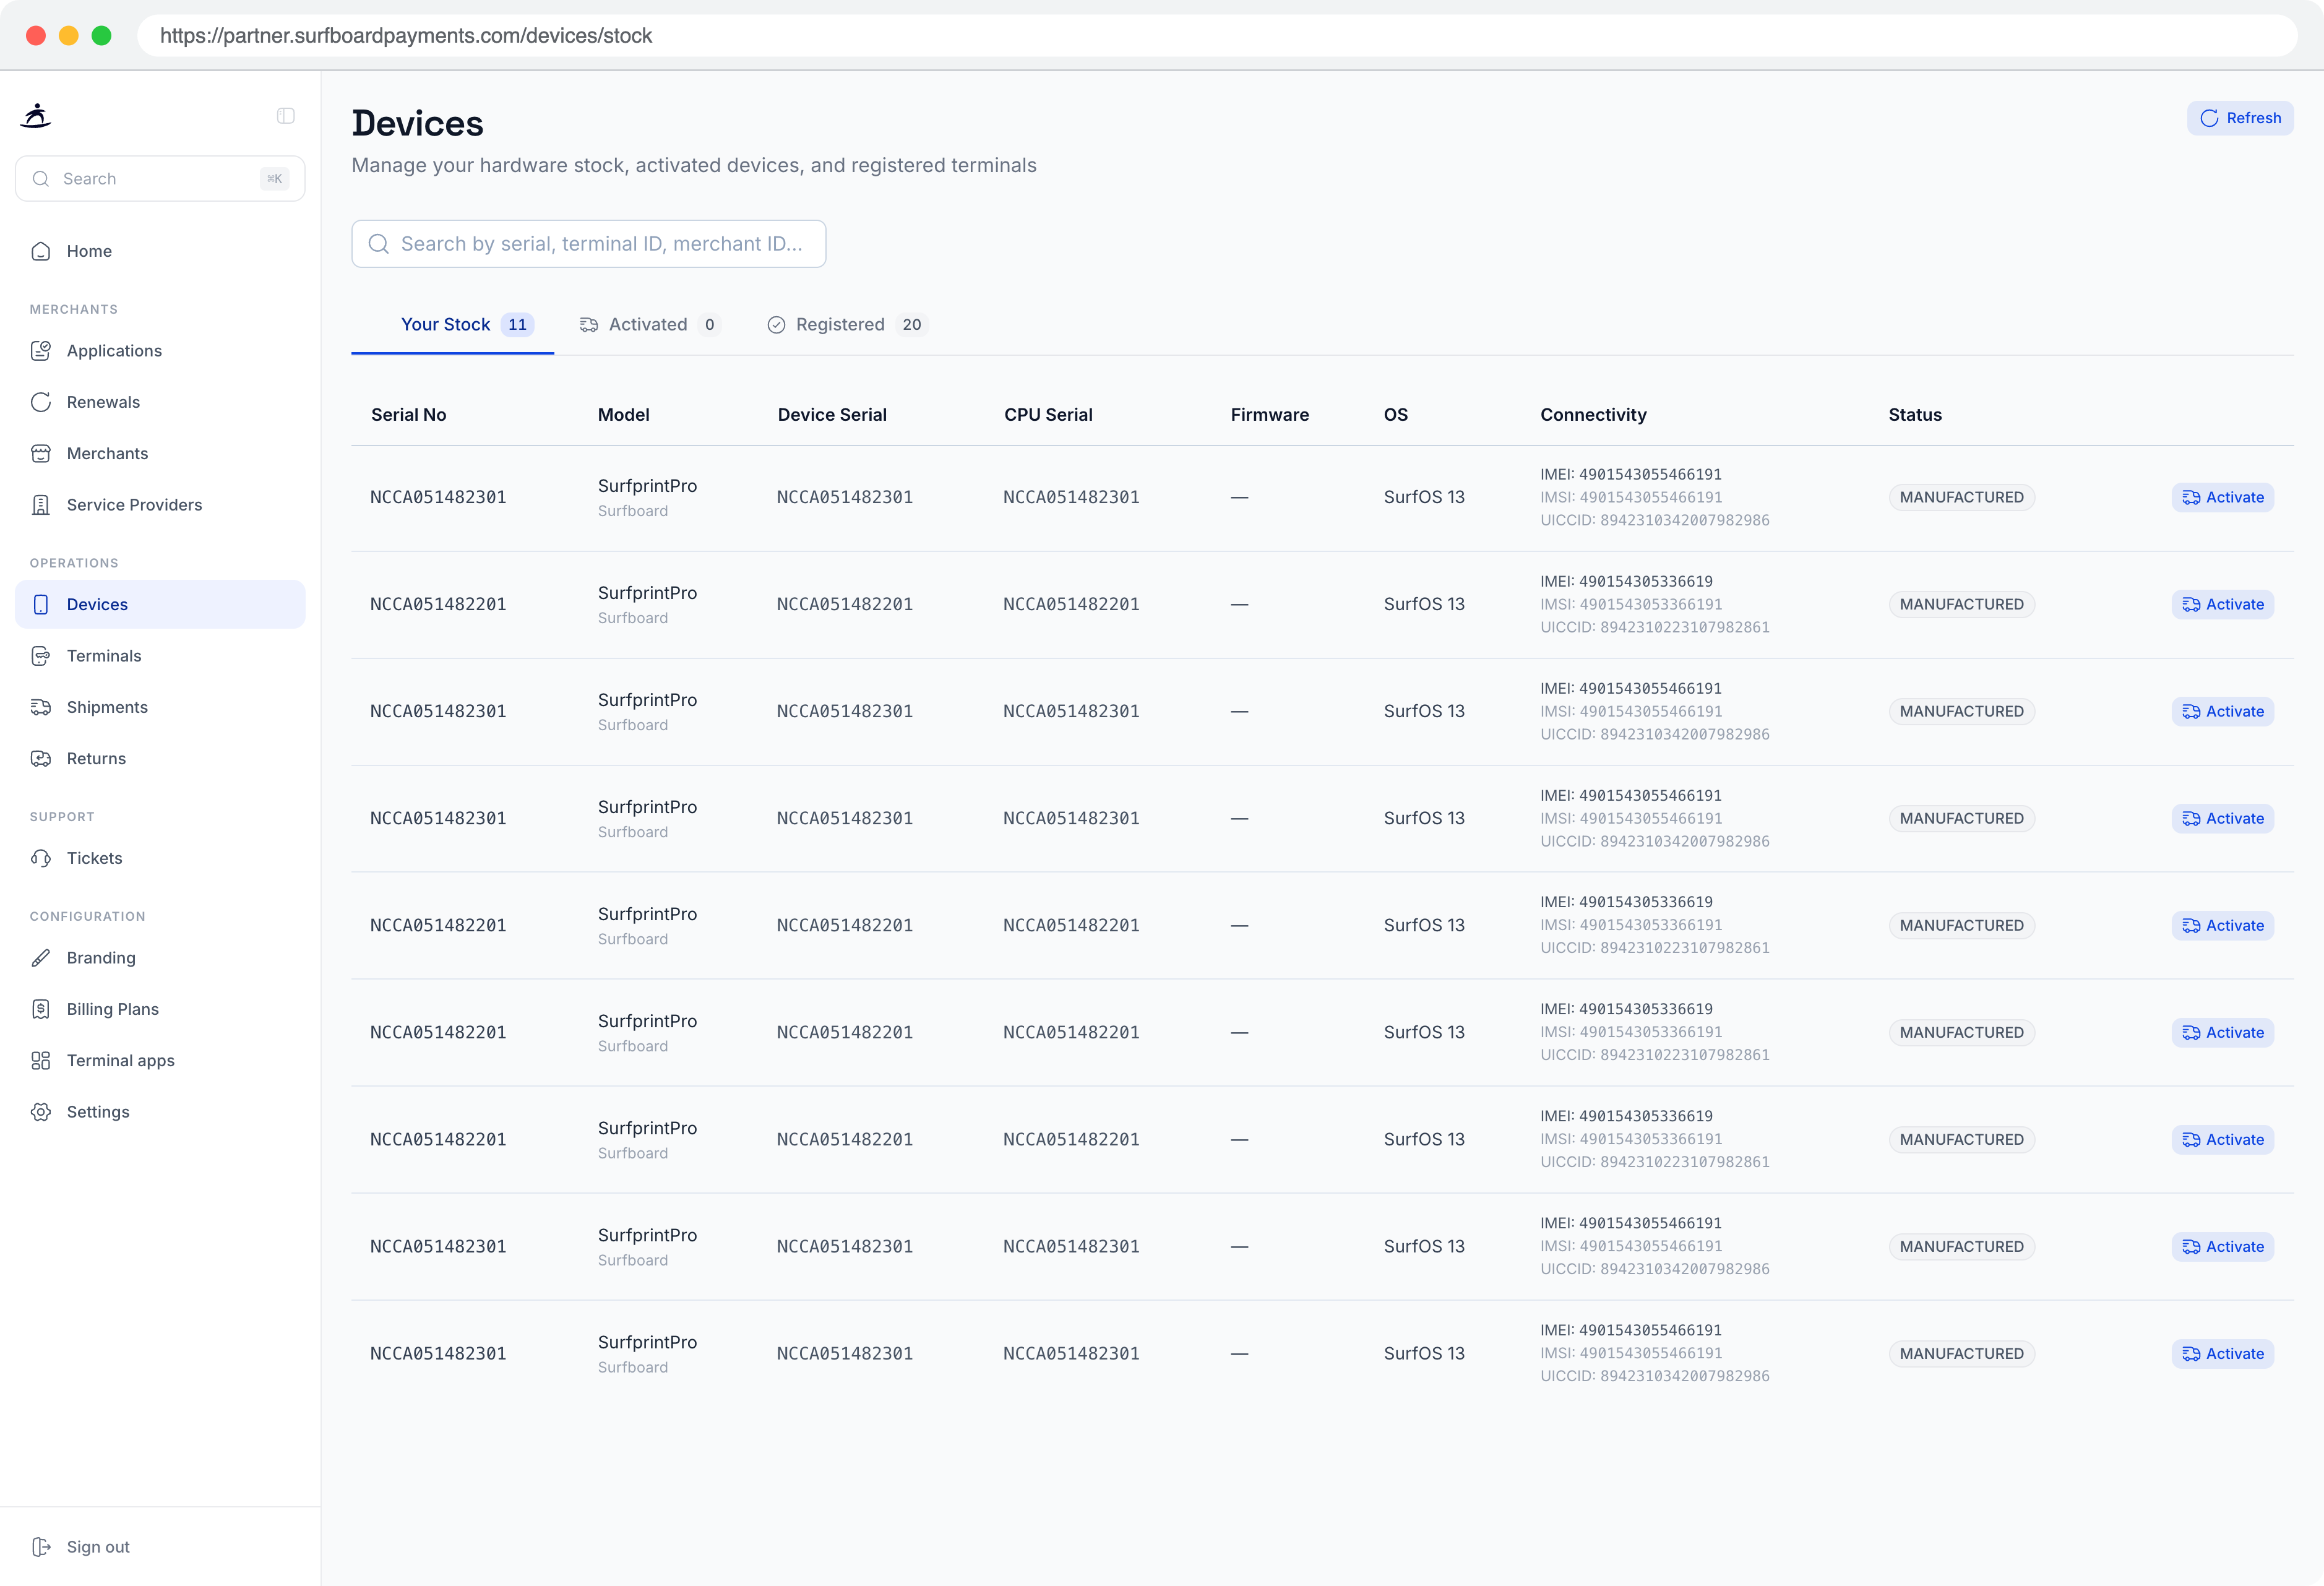Activate the first NCCA051482301 device
Viewport: 2324px width, 1586px height.
pos(2222,498)
